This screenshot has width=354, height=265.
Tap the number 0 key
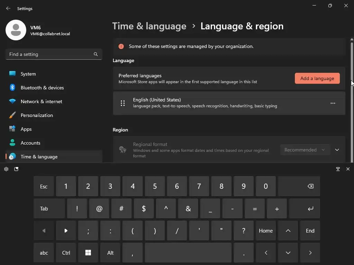(266, 186)
